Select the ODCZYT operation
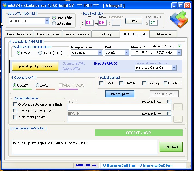 tap(14, 85)
